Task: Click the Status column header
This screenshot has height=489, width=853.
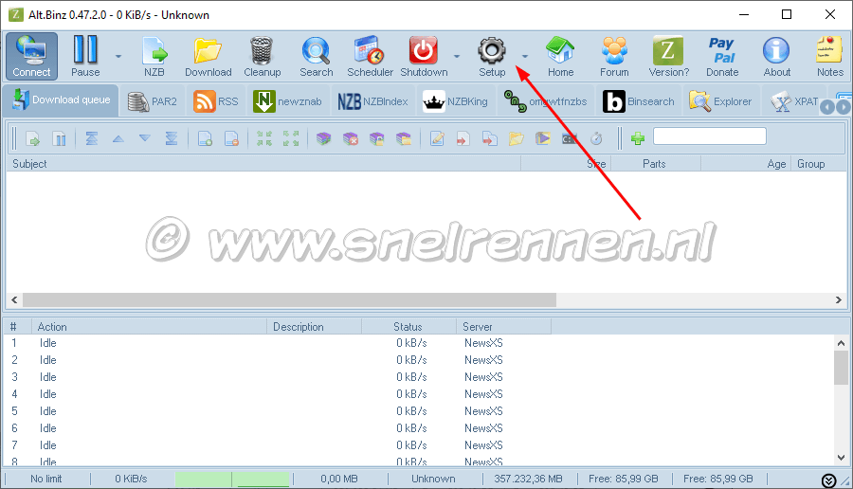Action: coord(408,326)
